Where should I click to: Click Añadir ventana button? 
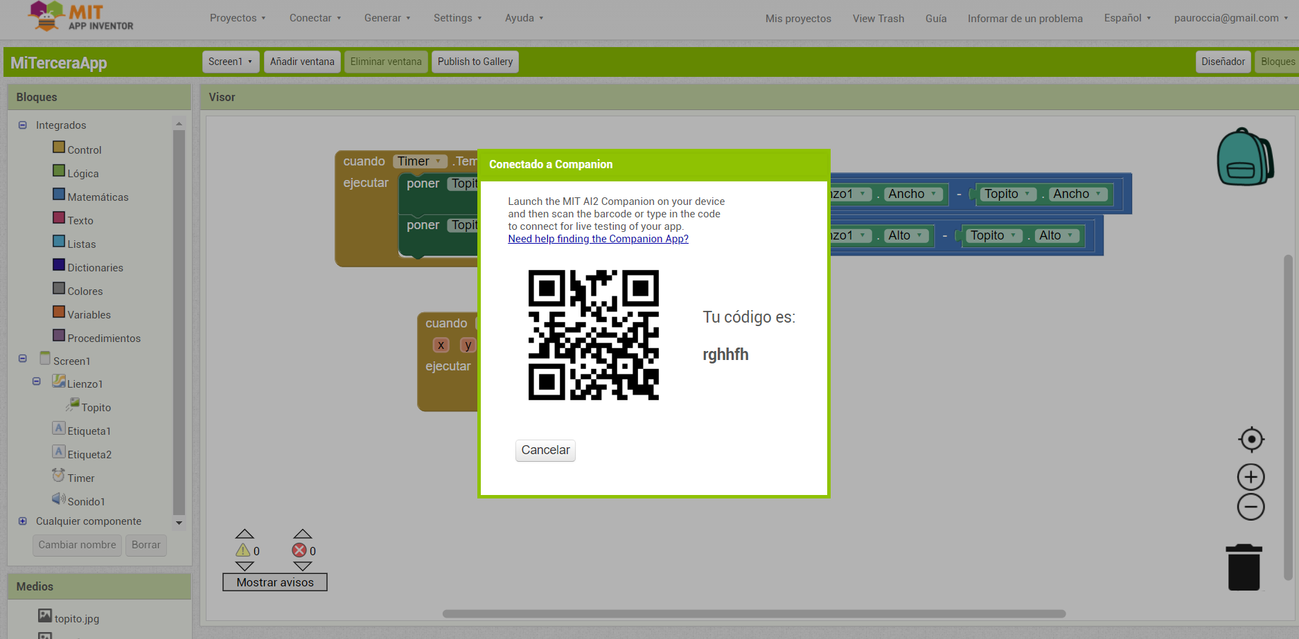302,62
